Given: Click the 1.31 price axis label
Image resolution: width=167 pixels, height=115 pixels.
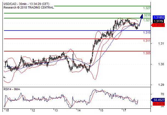Looking at the screenshot, I should 161,43.
